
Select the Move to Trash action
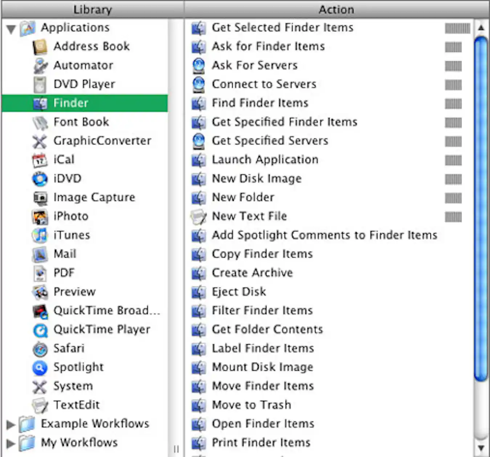(x=251, y=405)
